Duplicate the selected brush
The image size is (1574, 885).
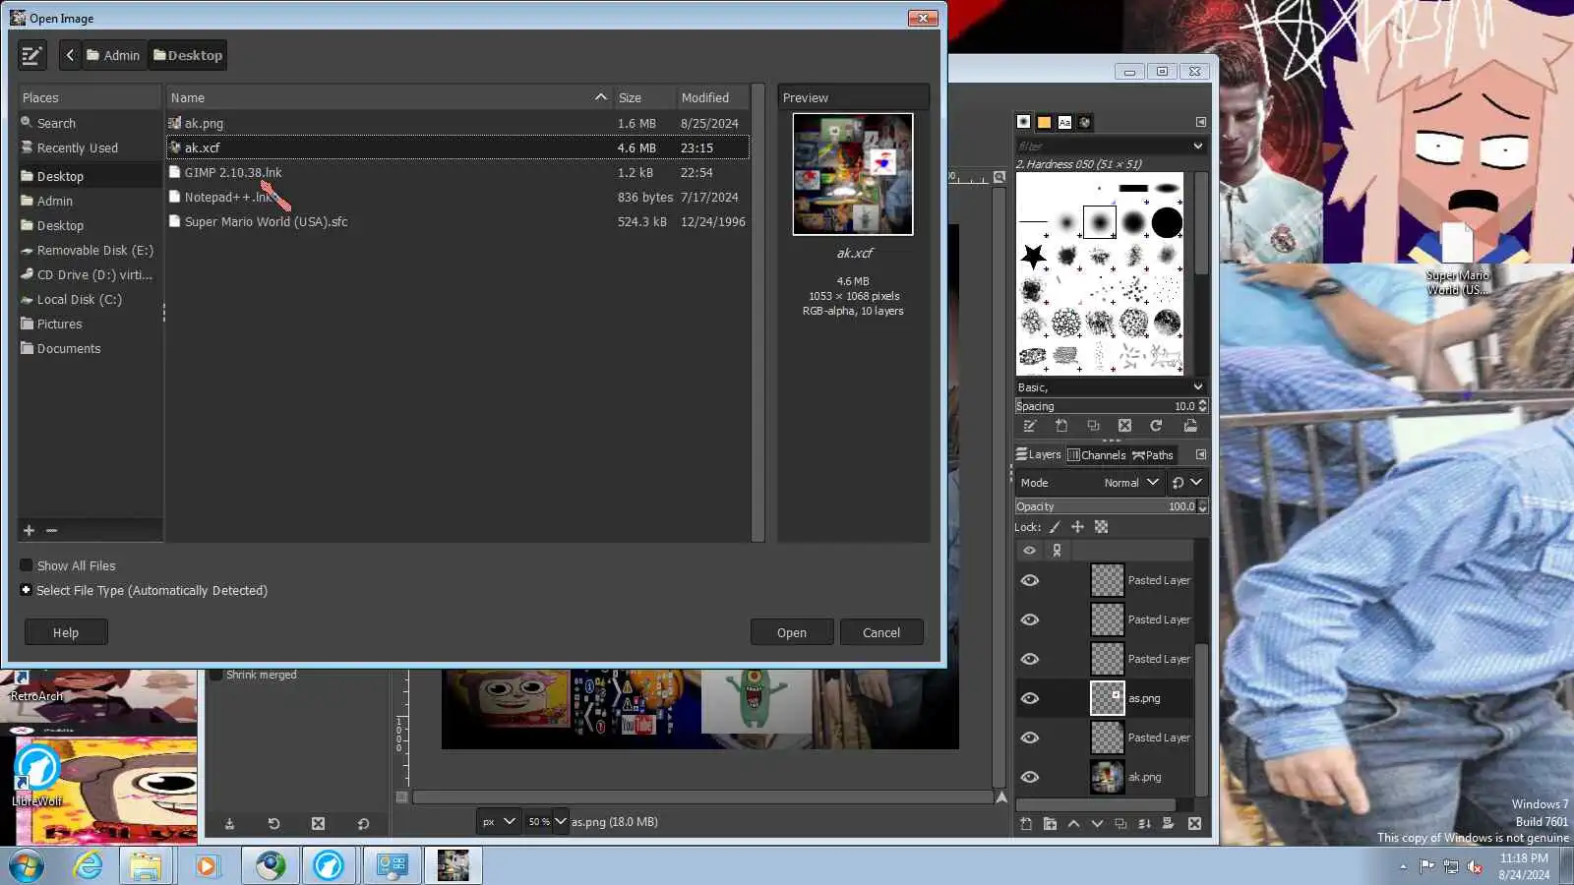[x=1093, y=427]
